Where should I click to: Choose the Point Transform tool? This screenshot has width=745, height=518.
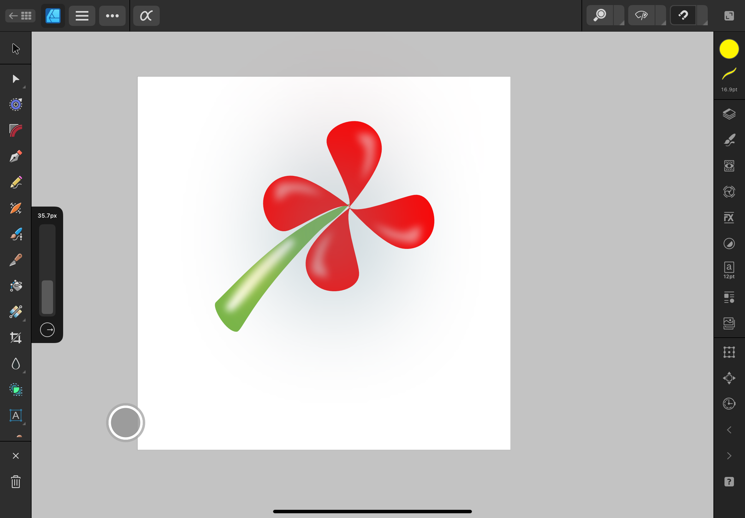15,104
